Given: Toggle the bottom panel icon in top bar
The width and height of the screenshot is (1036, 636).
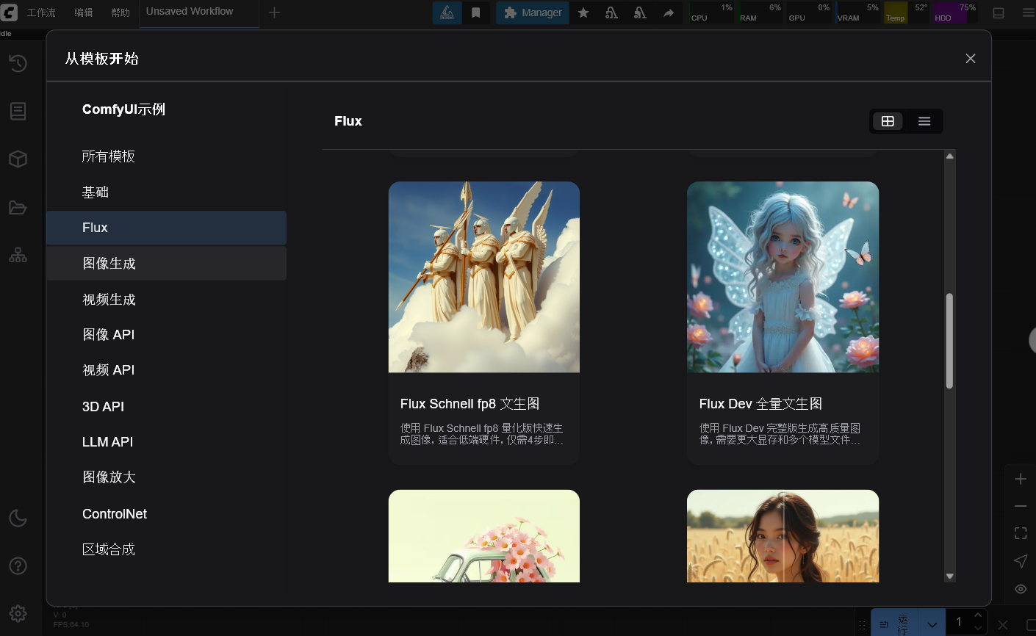Looking at the screenshot, I should click(x=999, y=12).
